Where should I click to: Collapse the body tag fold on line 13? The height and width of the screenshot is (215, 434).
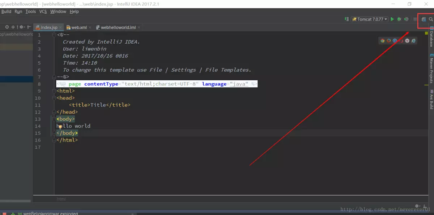(54, 119)
